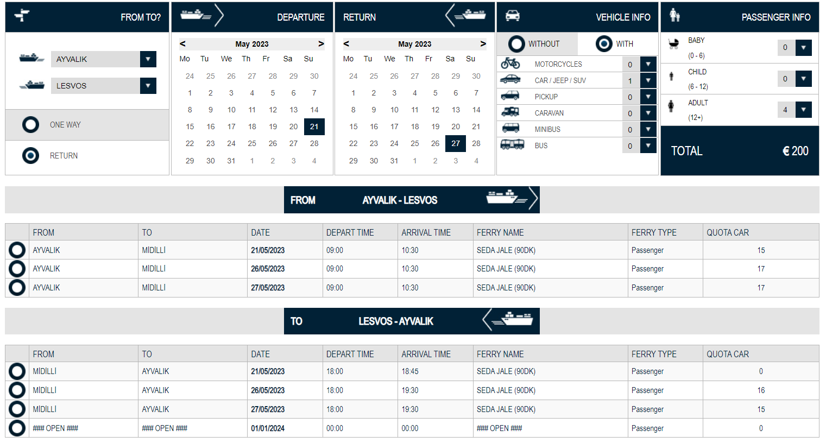Open the Adult passenger count dropdown
Viewport: 826px width, 443px height.
803,110
